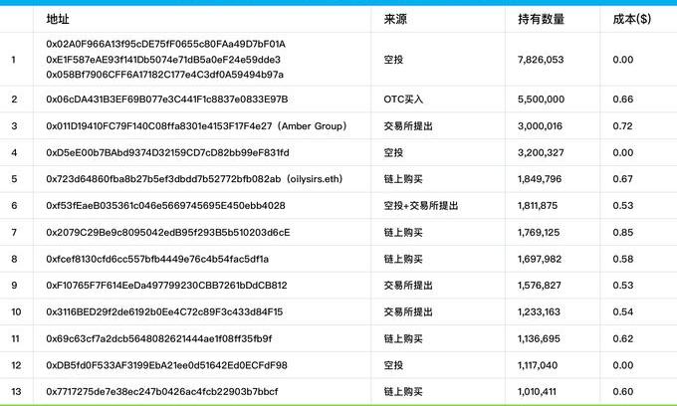
Task: Click the oilysirs.eth address in row 5
Action: point(188,179)
